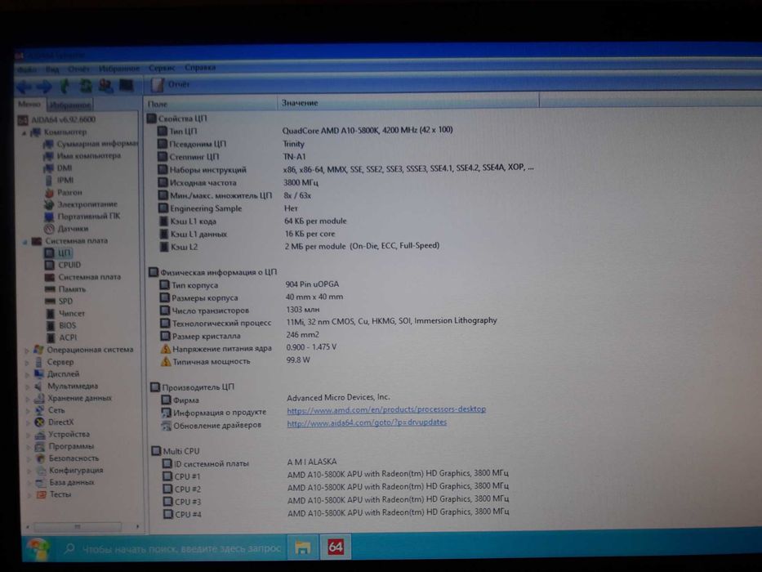The height and width of the screenshot is (572, 762).
Task: Click the Поле column header
Action: [210, 104]
